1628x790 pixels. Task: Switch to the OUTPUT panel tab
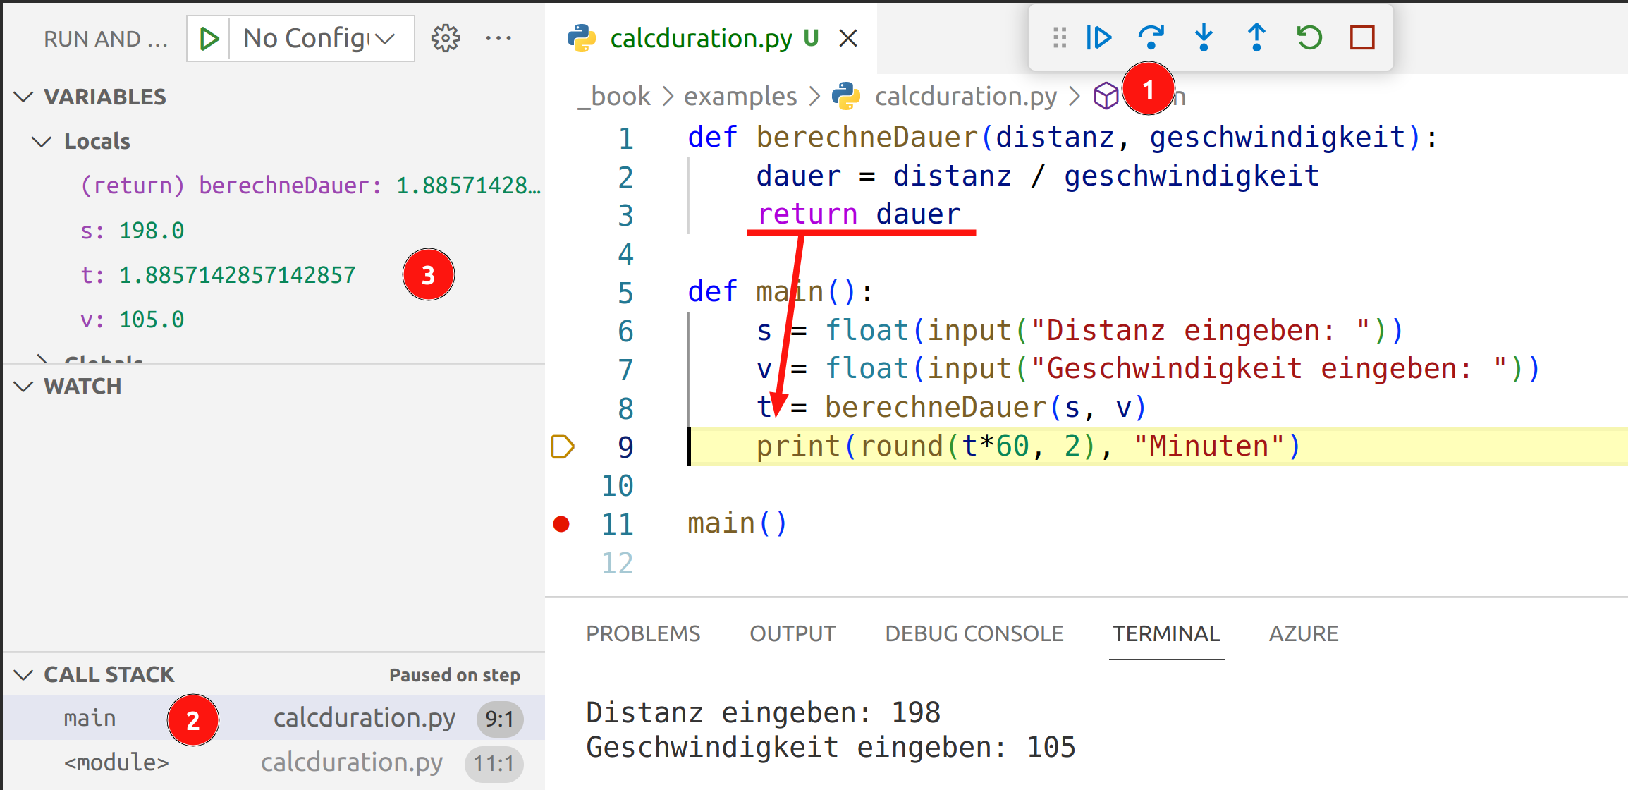click(x=792, y=633)
